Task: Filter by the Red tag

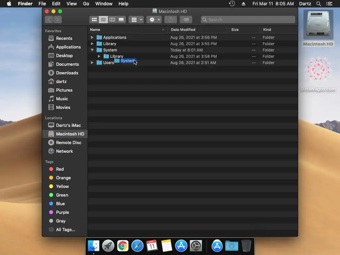Action: (x=65, y=169)
